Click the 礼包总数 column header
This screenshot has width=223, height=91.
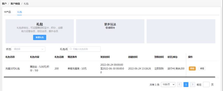point(59,57)
